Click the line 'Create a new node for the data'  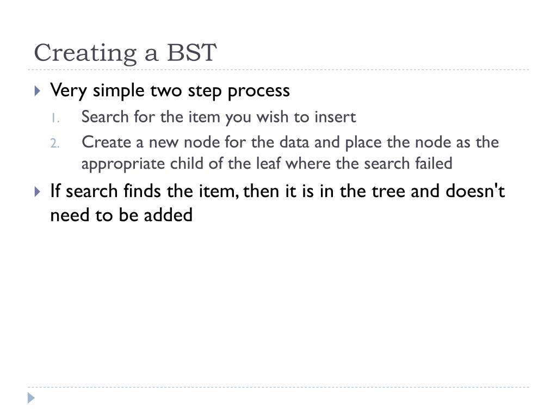tap(290, 143)
